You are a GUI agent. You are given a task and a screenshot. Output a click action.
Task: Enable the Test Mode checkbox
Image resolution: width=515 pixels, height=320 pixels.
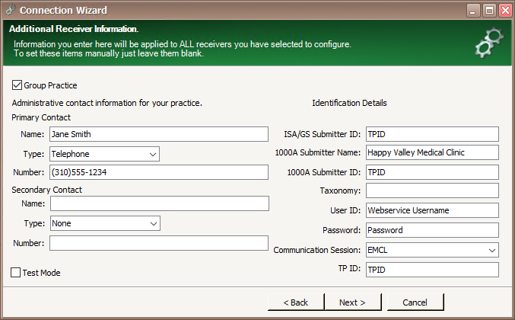coord(15,272)
